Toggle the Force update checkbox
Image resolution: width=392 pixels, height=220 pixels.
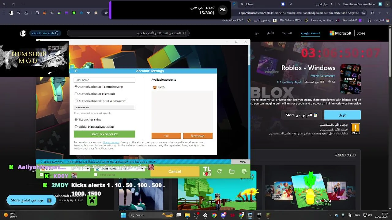(x=96, y=175)
